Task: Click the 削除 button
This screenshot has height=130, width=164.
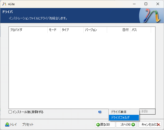Action: (x=147, y=111)
